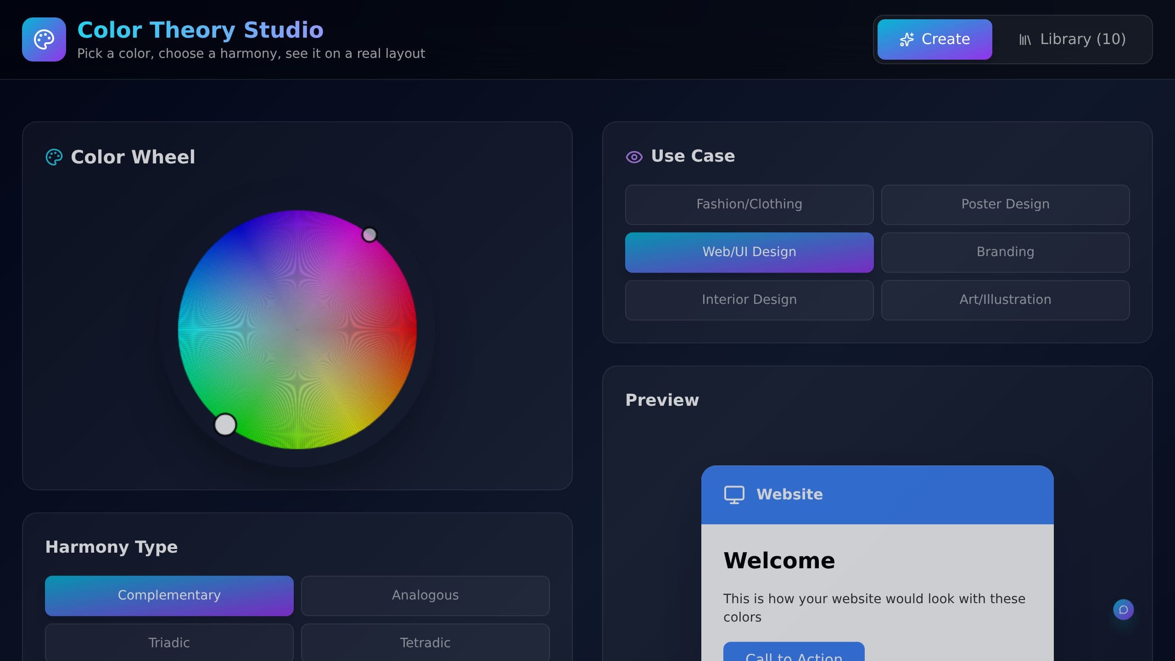Click the small magenta handle on the color wheel
The width and height of the screenshot is (1175, 661).
(369, 235)
